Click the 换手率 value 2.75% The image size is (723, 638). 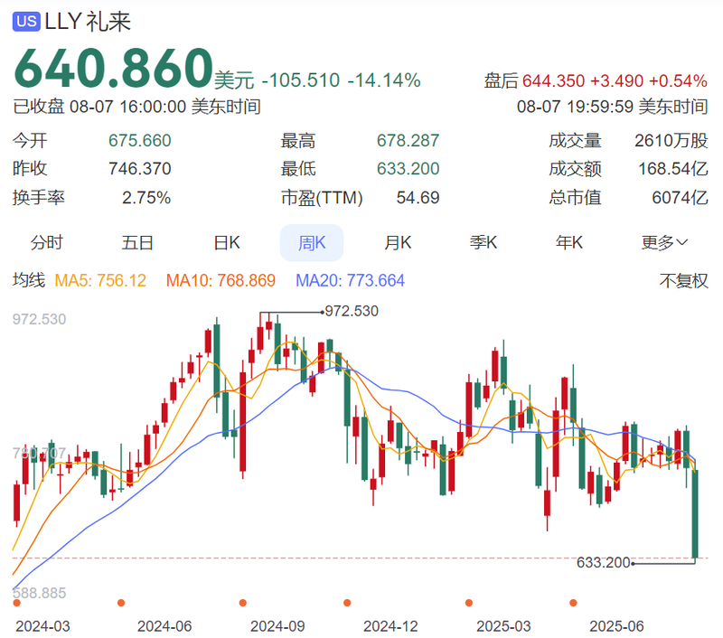click(146, 198)
